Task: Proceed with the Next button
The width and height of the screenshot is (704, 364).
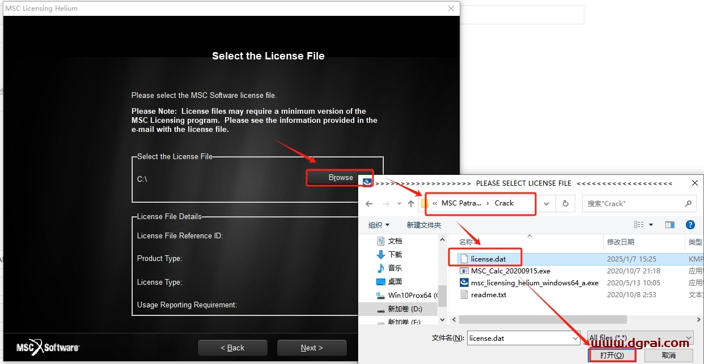Action: [x=312, y=348]
